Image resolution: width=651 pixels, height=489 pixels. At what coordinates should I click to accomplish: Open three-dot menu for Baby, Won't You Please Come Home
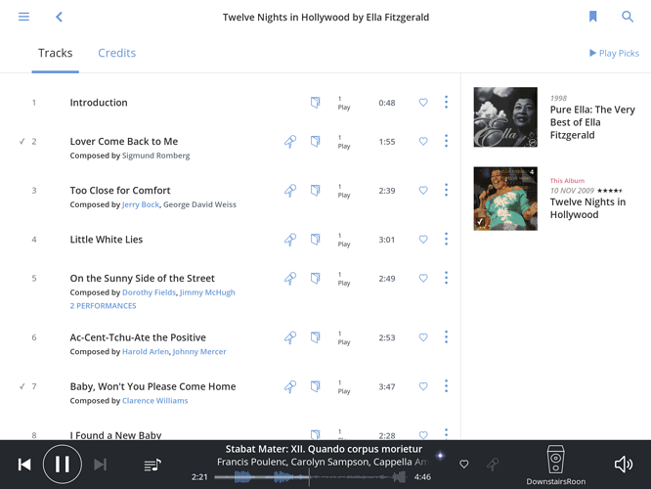[447, 386]
